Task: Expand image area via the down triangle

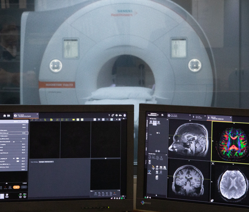Action: tap(106, 158)
